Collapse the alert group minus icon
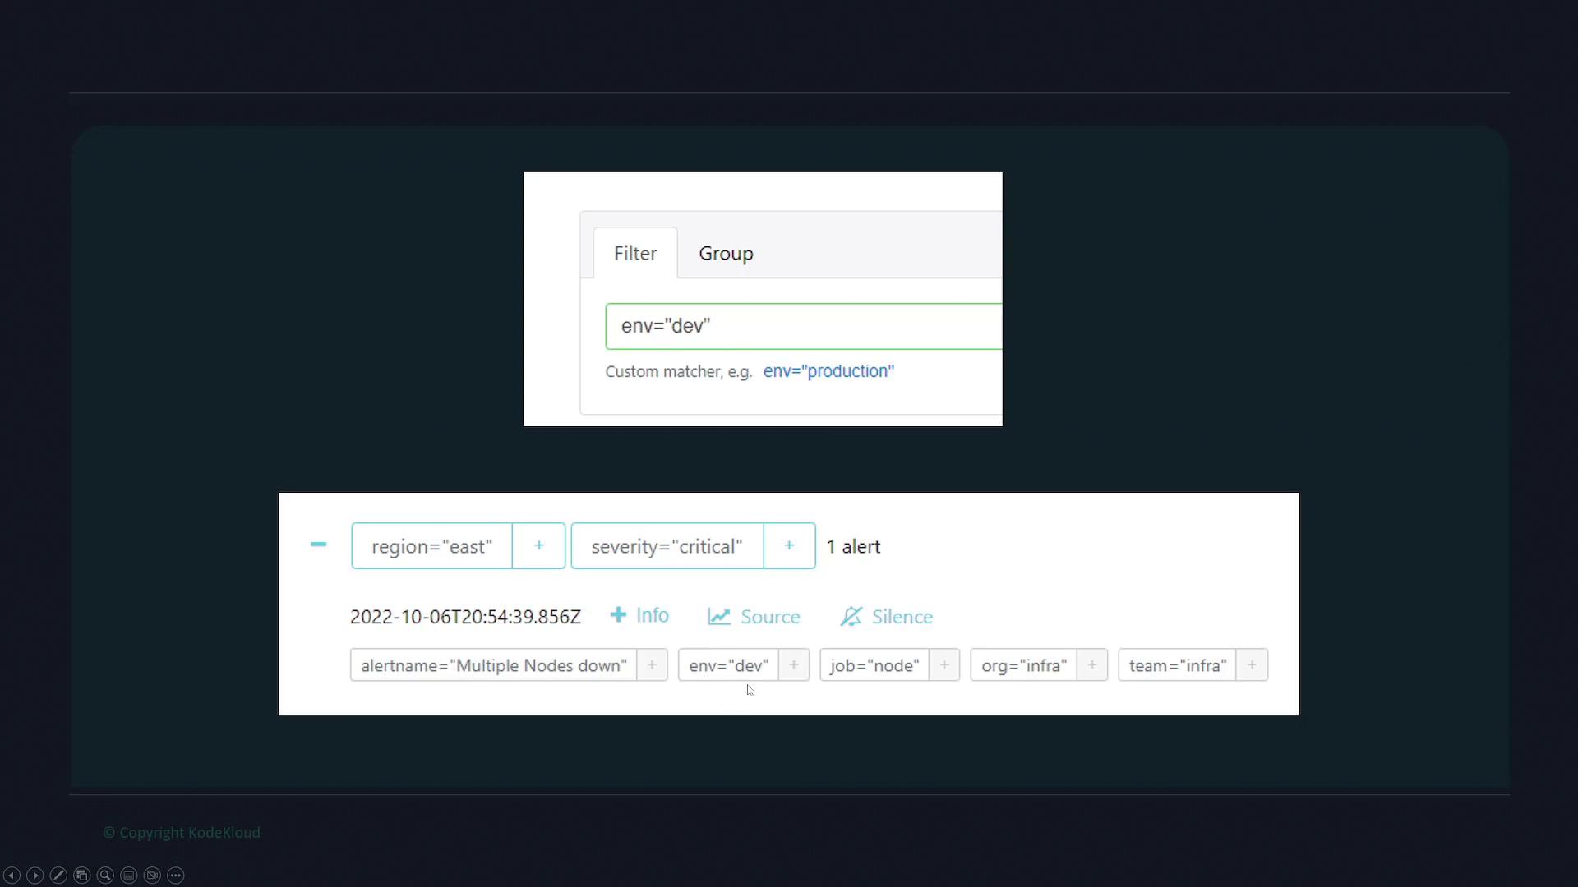Viewport: 1578px width, 887px height. pos(318,545)
